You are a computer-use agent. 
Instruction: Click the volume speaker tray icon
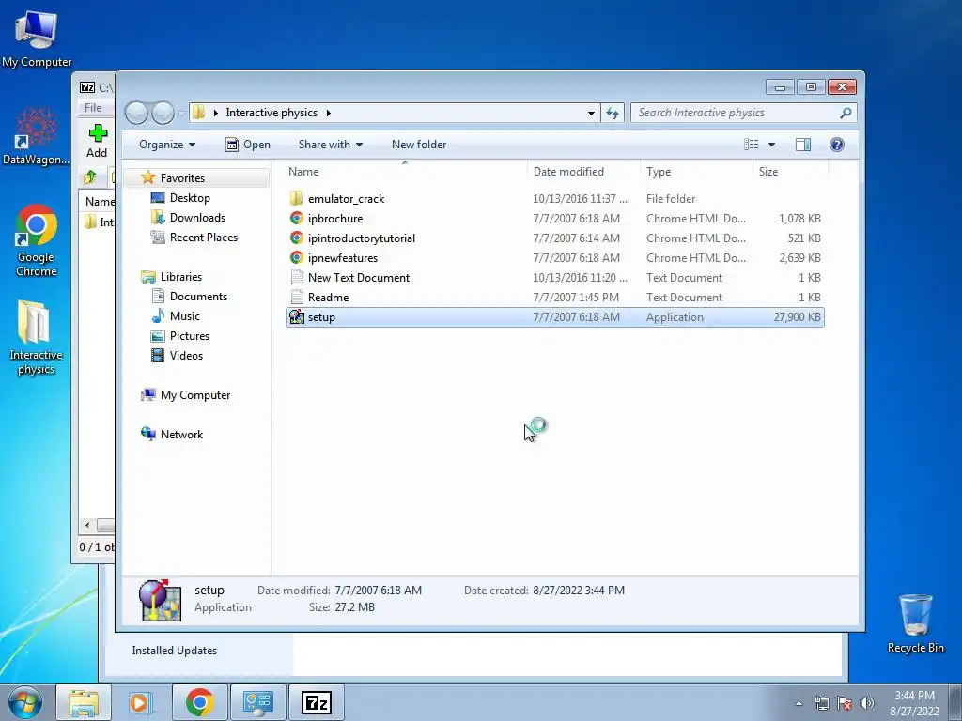point(866,703)
